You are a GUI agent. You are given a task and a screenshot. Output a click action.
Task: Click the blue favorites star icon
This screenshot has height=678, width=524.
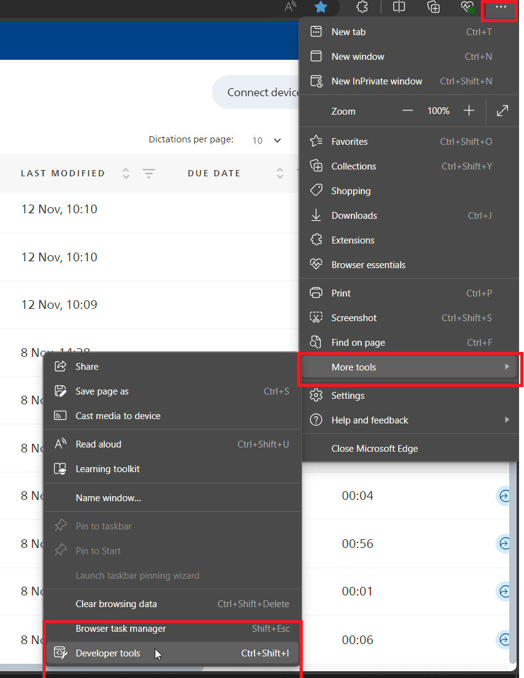pos(321,7)
